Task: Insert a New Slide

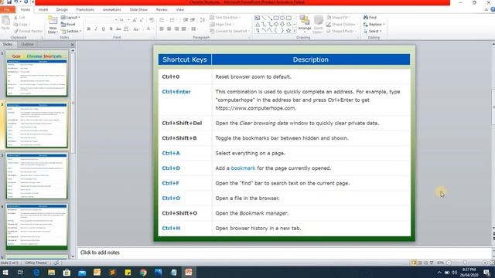Action: [x=53, y=25]
